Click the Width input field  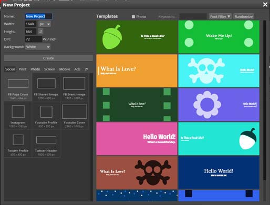tap(31, 24)
